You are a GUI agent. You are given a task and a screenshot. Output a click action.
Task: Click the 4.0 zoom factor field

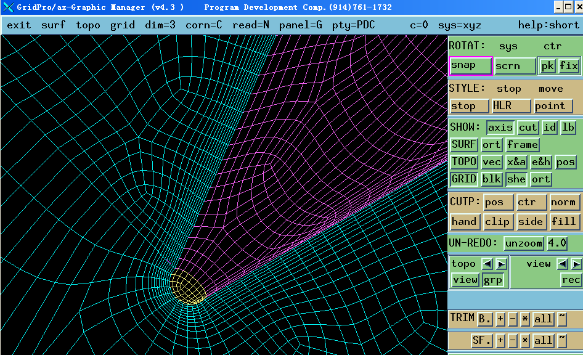[556, 243]
